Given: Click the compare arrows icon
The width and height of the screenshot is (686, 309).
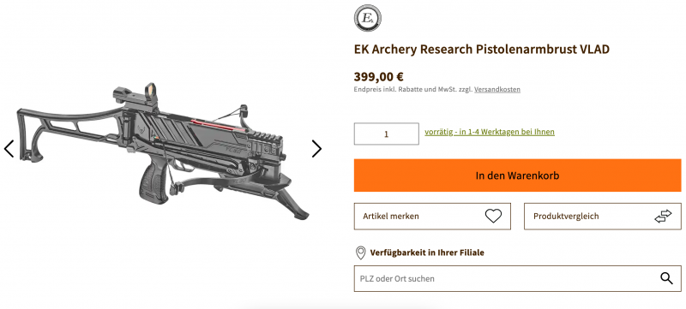Looking at the screenshot, I should point(663,216).
